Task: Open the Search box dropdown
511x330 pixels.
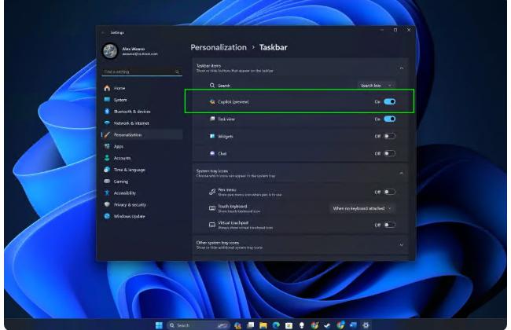Action: pyautogui.click(x=376, y=84)
